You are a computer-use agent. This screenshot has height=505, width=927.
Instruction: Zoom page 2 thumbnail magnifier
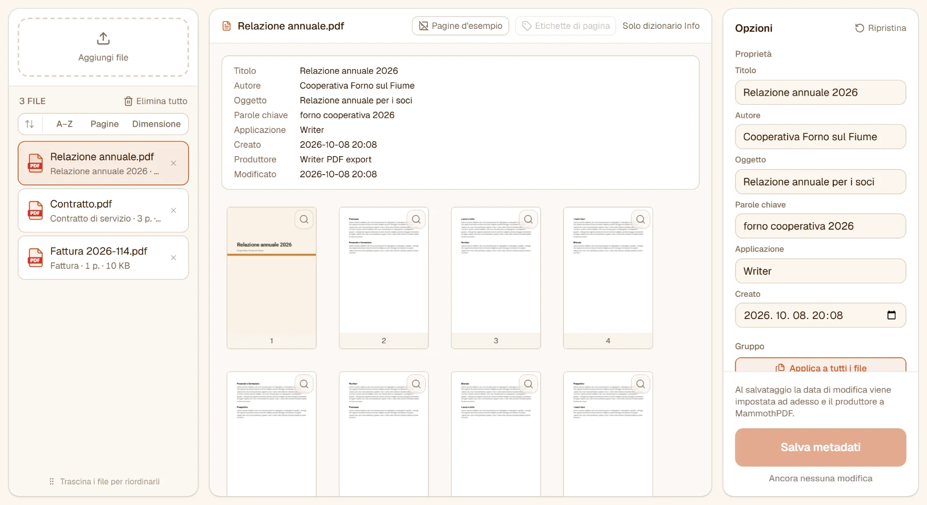click(x=416, y=220)
